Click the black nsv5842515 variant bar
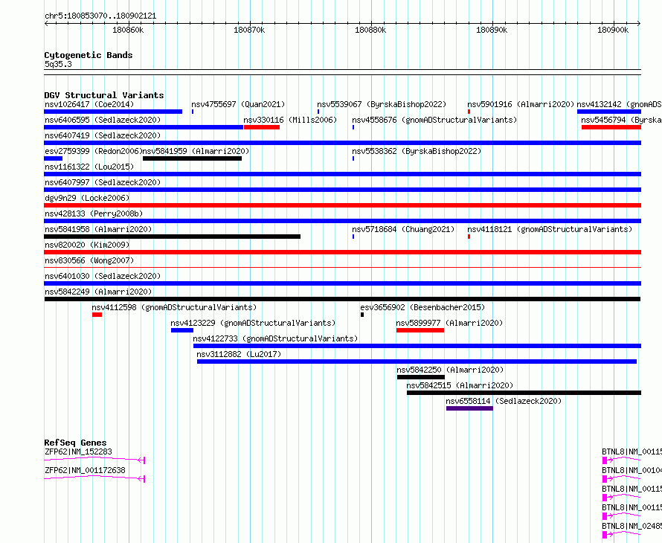The image size is (662, 543). 524,393
